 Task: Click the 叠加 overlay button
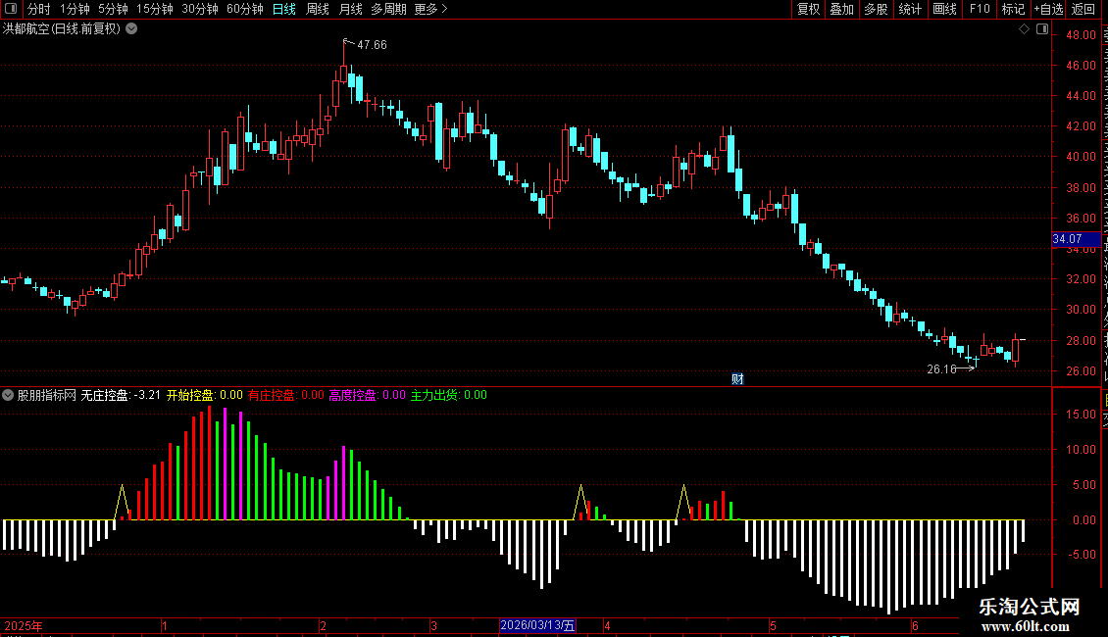coord(841,9)
